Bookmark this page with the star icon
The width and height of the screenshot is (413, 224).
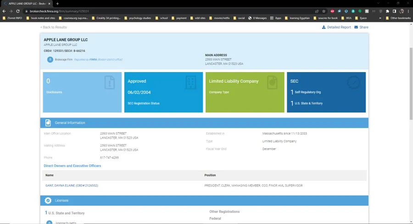click(x=324, y=11)
